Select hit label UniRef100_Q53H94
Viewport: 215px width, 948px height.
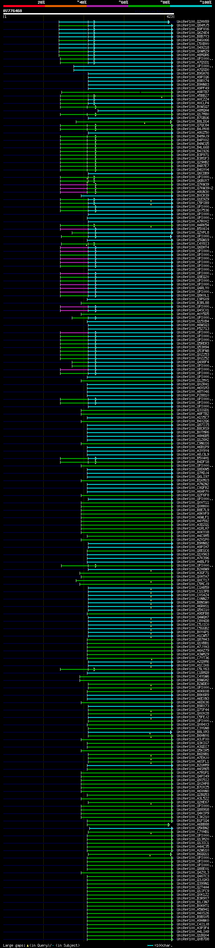(193, 347)
